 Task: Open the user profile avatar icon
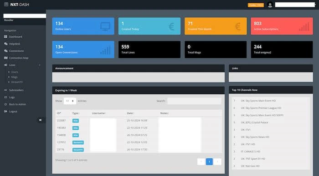[x=270, y=5]
